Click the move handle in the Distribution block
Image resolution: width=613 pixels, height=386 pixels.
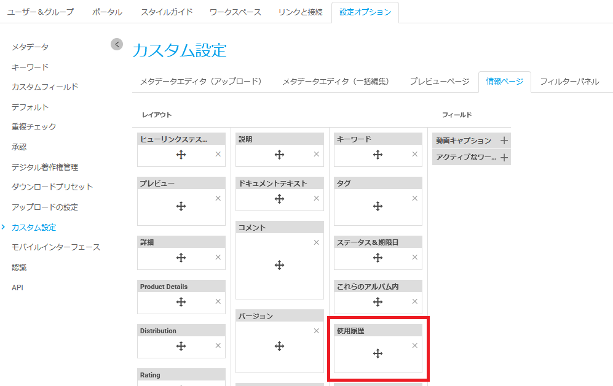click(181, 346)
